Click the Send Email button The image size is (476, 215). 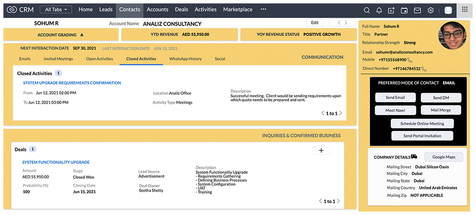pyautogui.click(x=395, y=97)
